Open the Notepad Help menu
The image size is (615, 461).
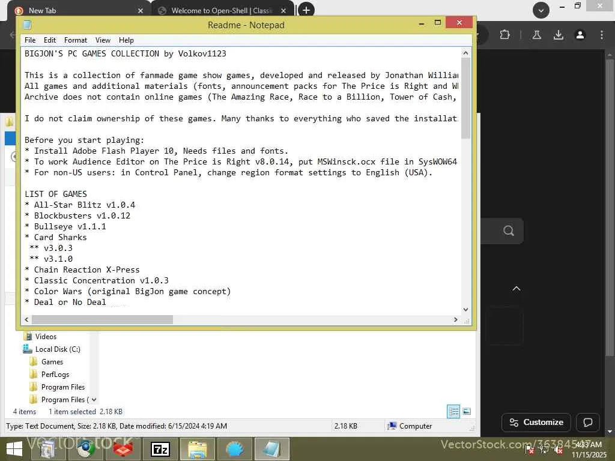point(126,40)
